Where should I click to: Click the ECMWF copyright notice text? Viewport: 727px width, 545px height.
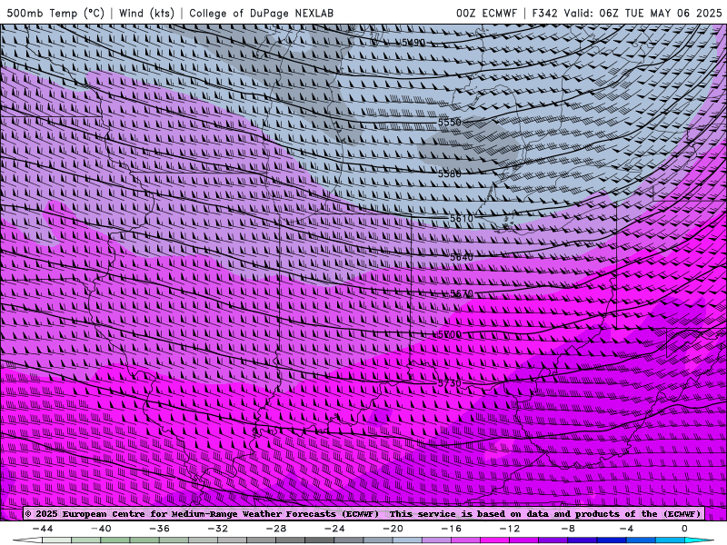(363, 513)
